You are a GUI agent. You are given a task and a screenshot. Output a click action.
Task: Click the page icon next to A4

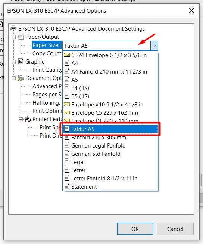click(67, 63)
